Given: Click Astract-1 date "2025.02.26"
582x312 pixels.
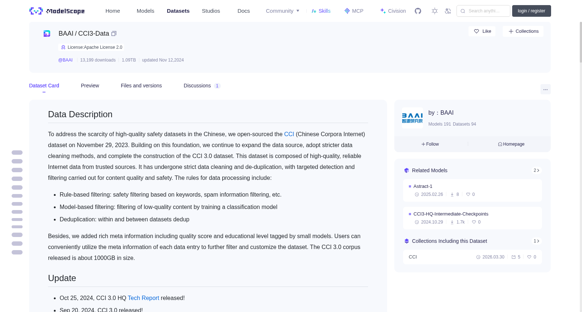Looking at the screenshot, I should [432, 194].
